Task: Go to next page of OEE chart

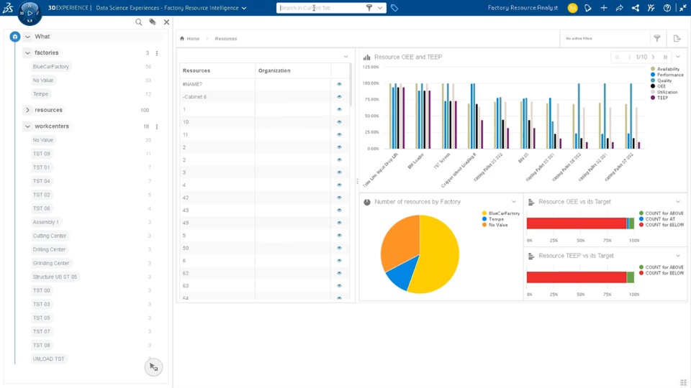Action: (x=653, y=57)
